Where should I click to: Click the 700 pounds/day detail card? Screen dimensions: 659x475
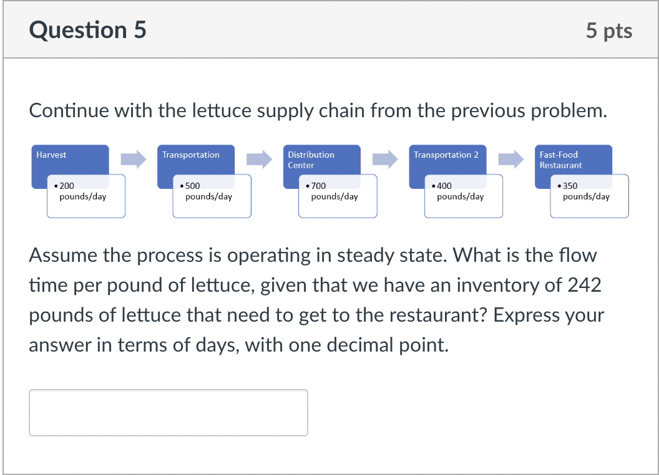[x=337, y=196]
